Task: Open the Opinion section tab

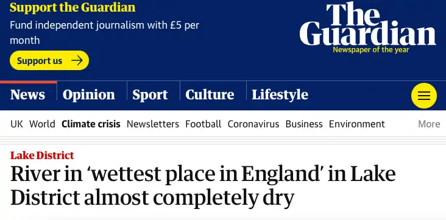Action: (89, 95)
